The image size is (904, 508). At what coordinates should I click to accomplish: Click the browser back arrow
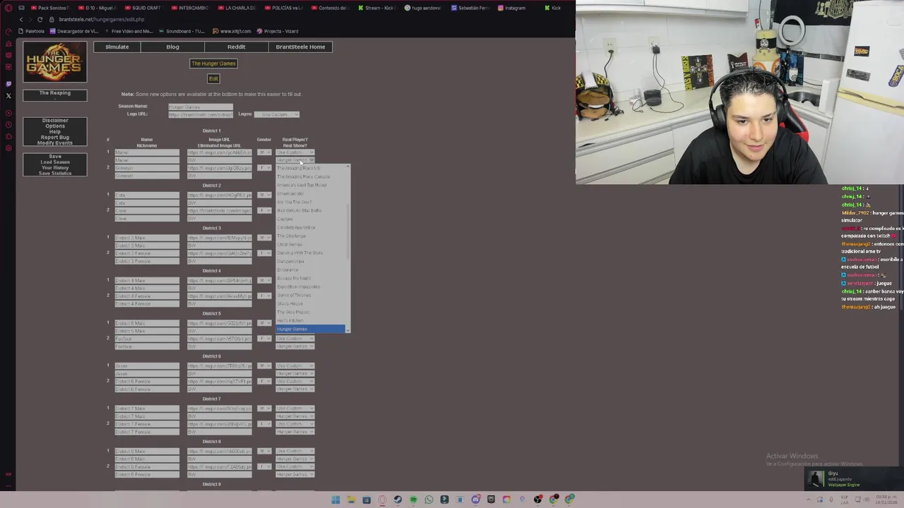point(20,19)
